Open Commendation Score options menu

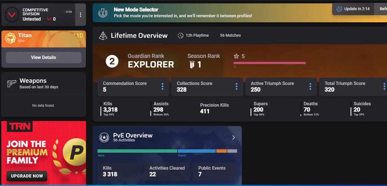[163, 87]
